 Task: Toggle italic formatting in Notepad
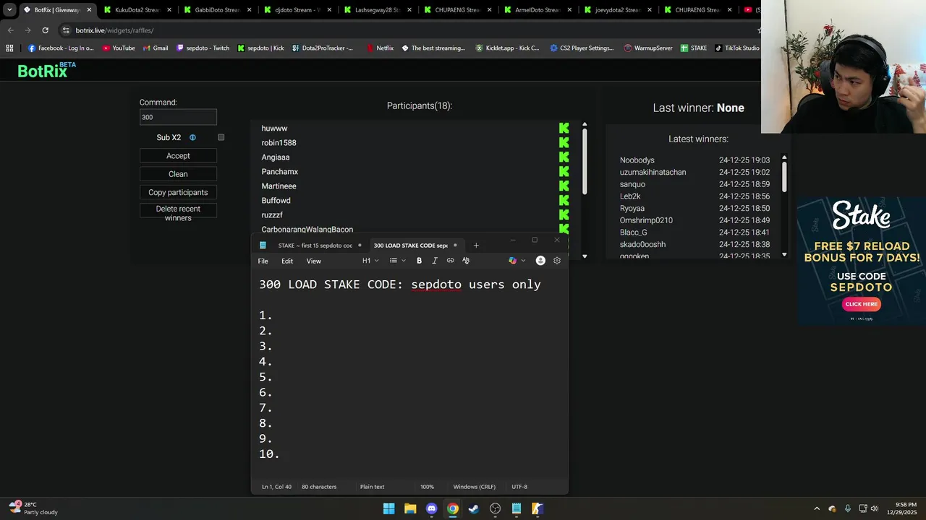click(x=435, y=261)
